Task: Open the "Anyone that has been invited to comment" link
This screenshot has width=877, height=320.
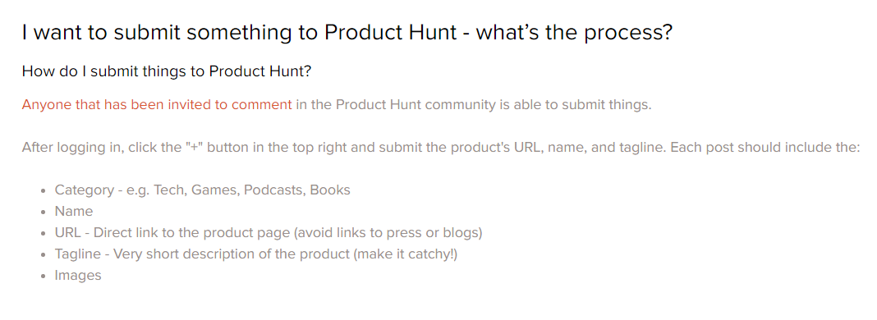Action: click(157, 105)
